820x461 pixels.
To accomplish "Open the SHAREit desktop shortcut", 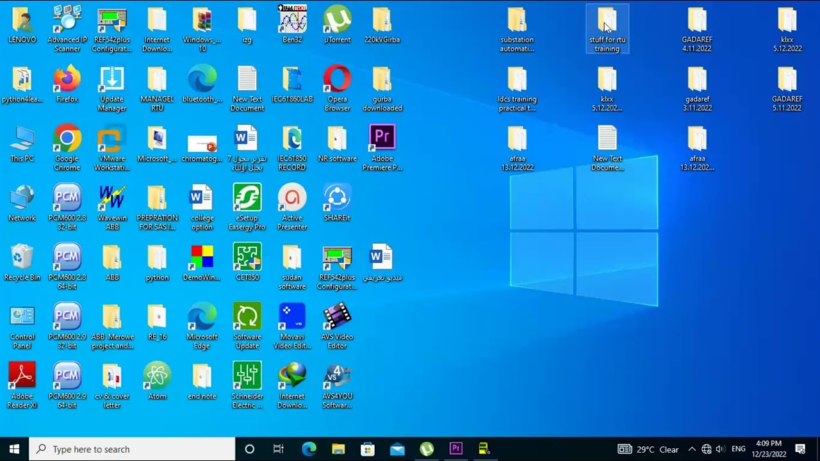I will [337, 203].
